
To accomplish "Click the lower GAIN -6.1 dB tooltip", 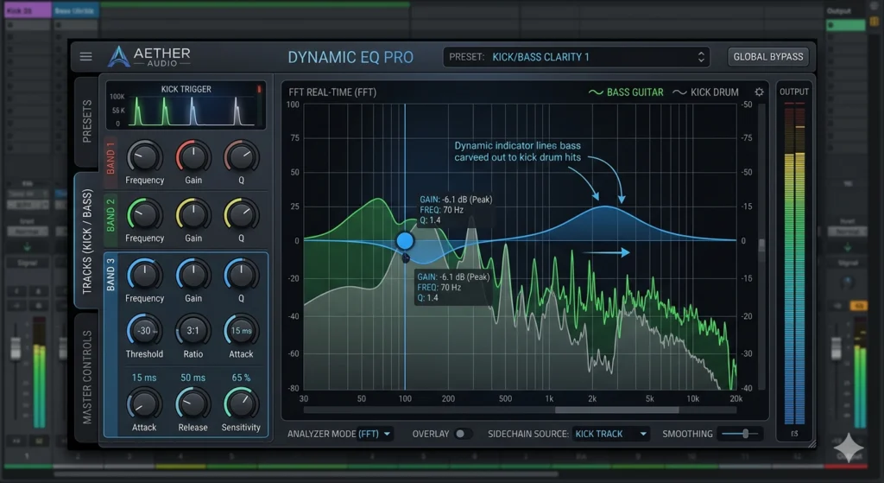I will click(453, 287).
